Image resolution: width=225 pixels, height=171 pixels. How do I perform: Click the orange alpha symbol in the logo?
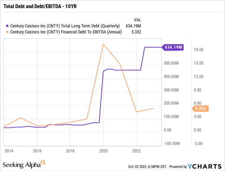pos(43,162)
